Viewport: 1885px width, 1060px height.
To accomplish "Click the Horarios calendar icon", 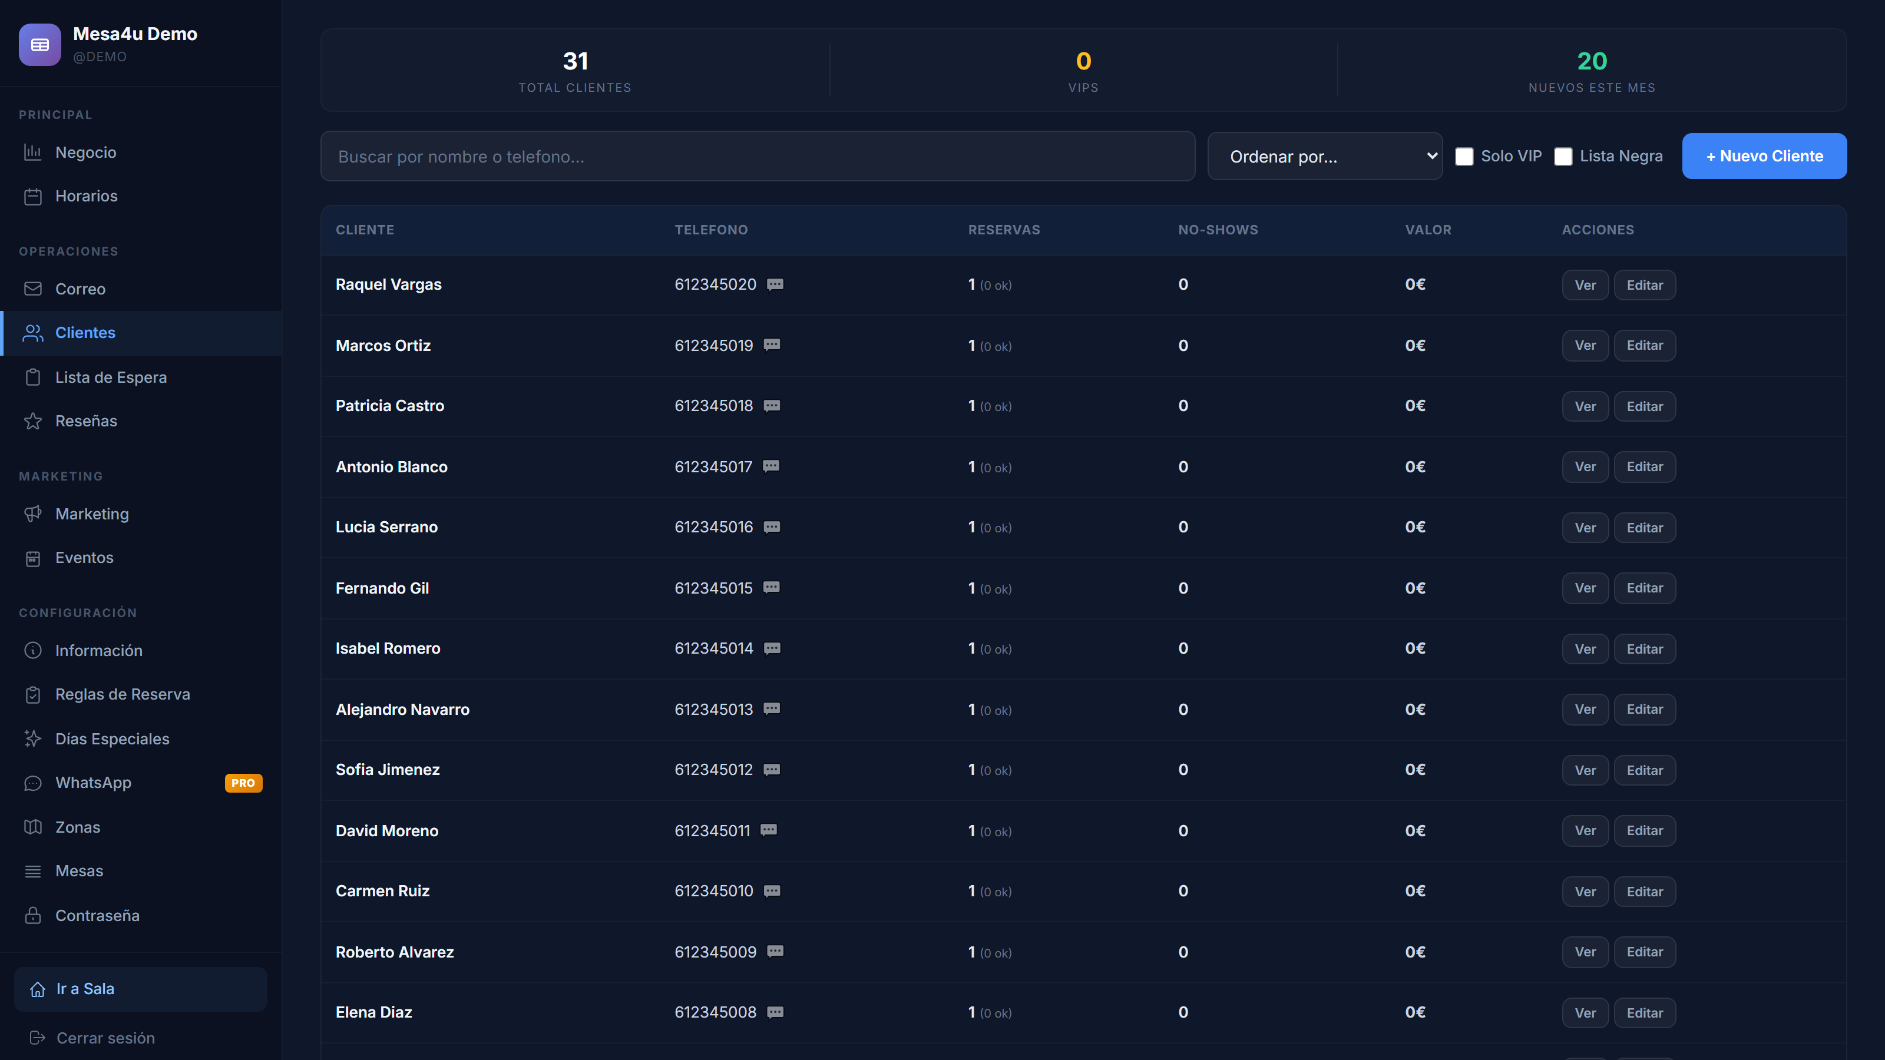I will pos(33,196).
